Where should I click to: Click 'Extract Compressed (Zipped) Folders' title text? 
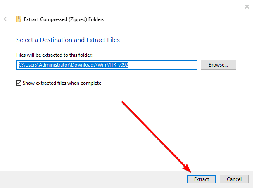(x=64, y=19)
